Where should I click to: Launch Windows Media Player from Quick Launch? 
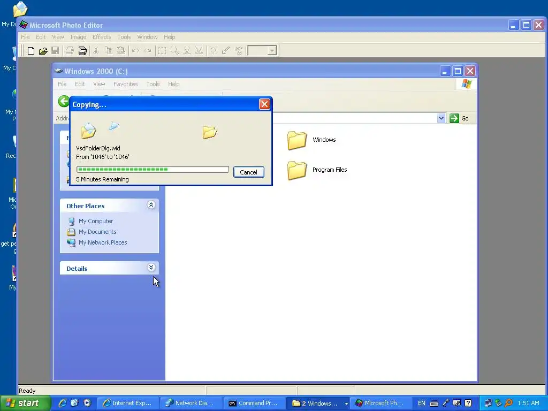(87, 403)
